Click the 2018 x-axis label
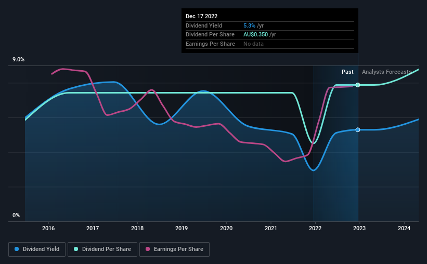427x264 pixels. pyautogui.click(x=137, y=228)
